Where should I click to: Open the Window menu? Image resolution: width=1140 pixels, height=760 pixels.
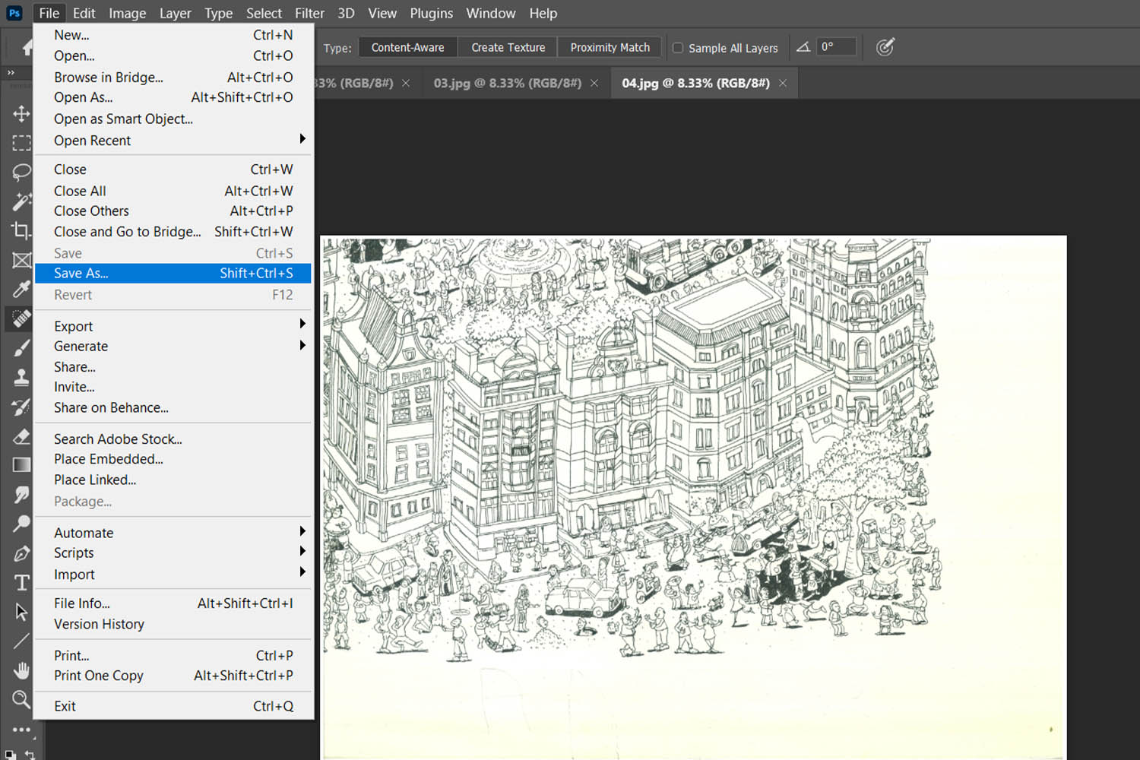(490, 13)
